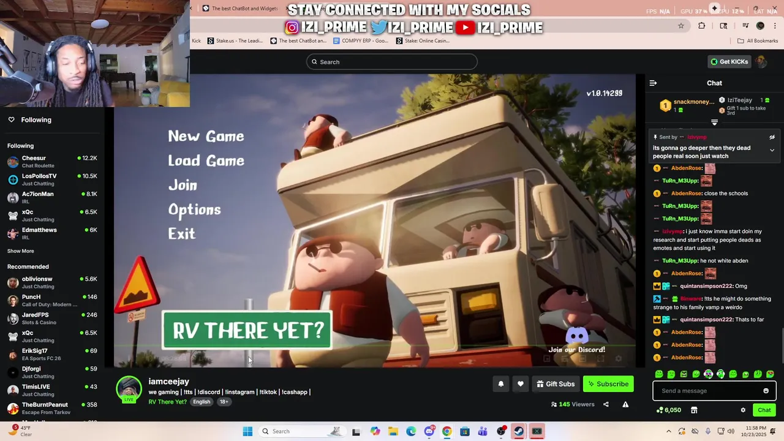784x441 pixels.
Task: Open Ac7ionMan channel in Following
Action: pyautogui.click(x=52, y=197)
